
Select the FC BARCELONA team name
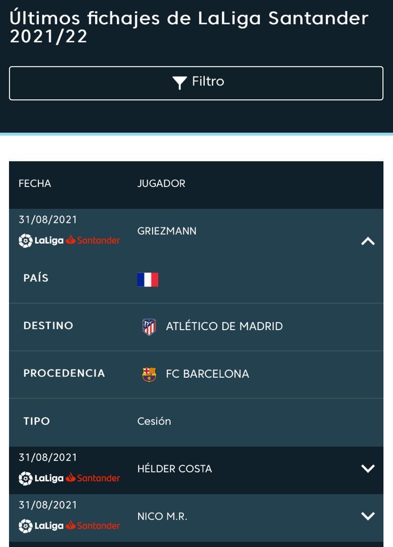[x=207, y=374]
